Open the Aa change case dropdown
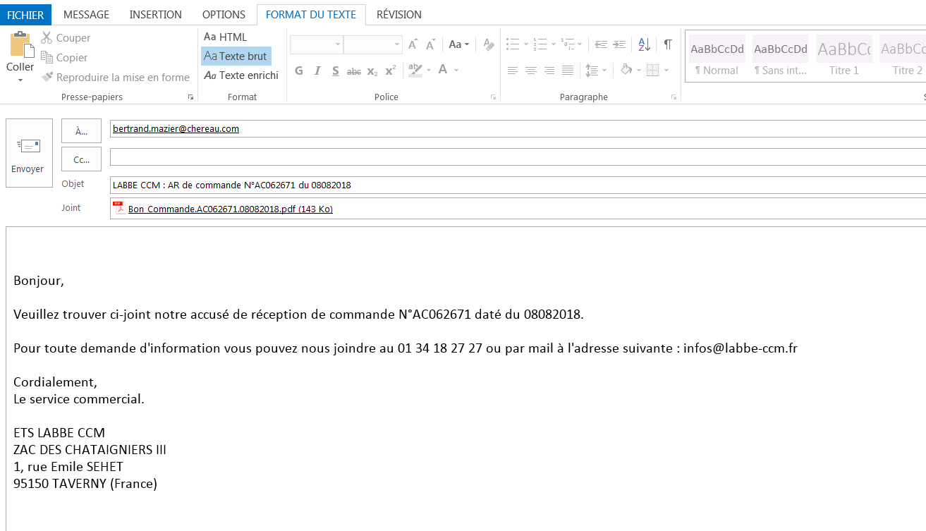The image size is (926, 531). tap(458, 44)
